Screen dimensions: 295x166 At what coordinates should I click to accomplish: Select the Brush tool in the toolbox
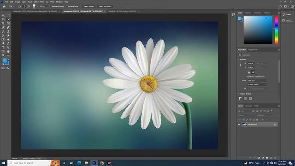3,31
